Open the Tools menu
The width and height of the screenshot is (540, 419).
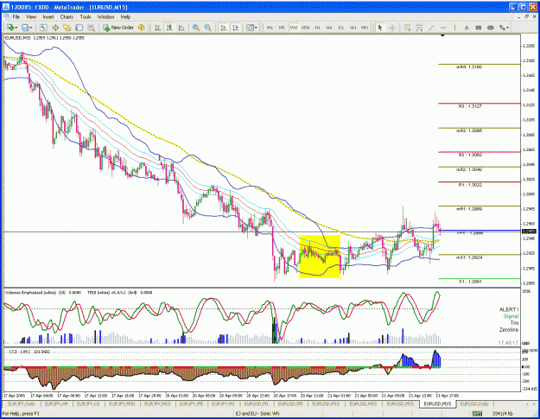click(86, 16)
